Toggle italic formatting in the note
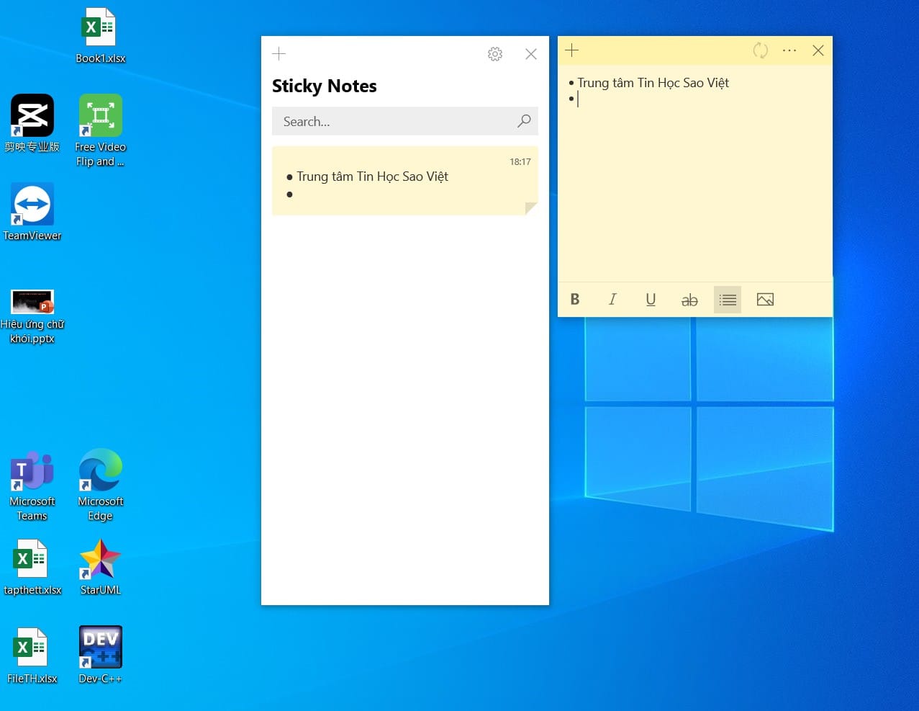The height and width of the screenshot is (711, 919). click(612, 300)
